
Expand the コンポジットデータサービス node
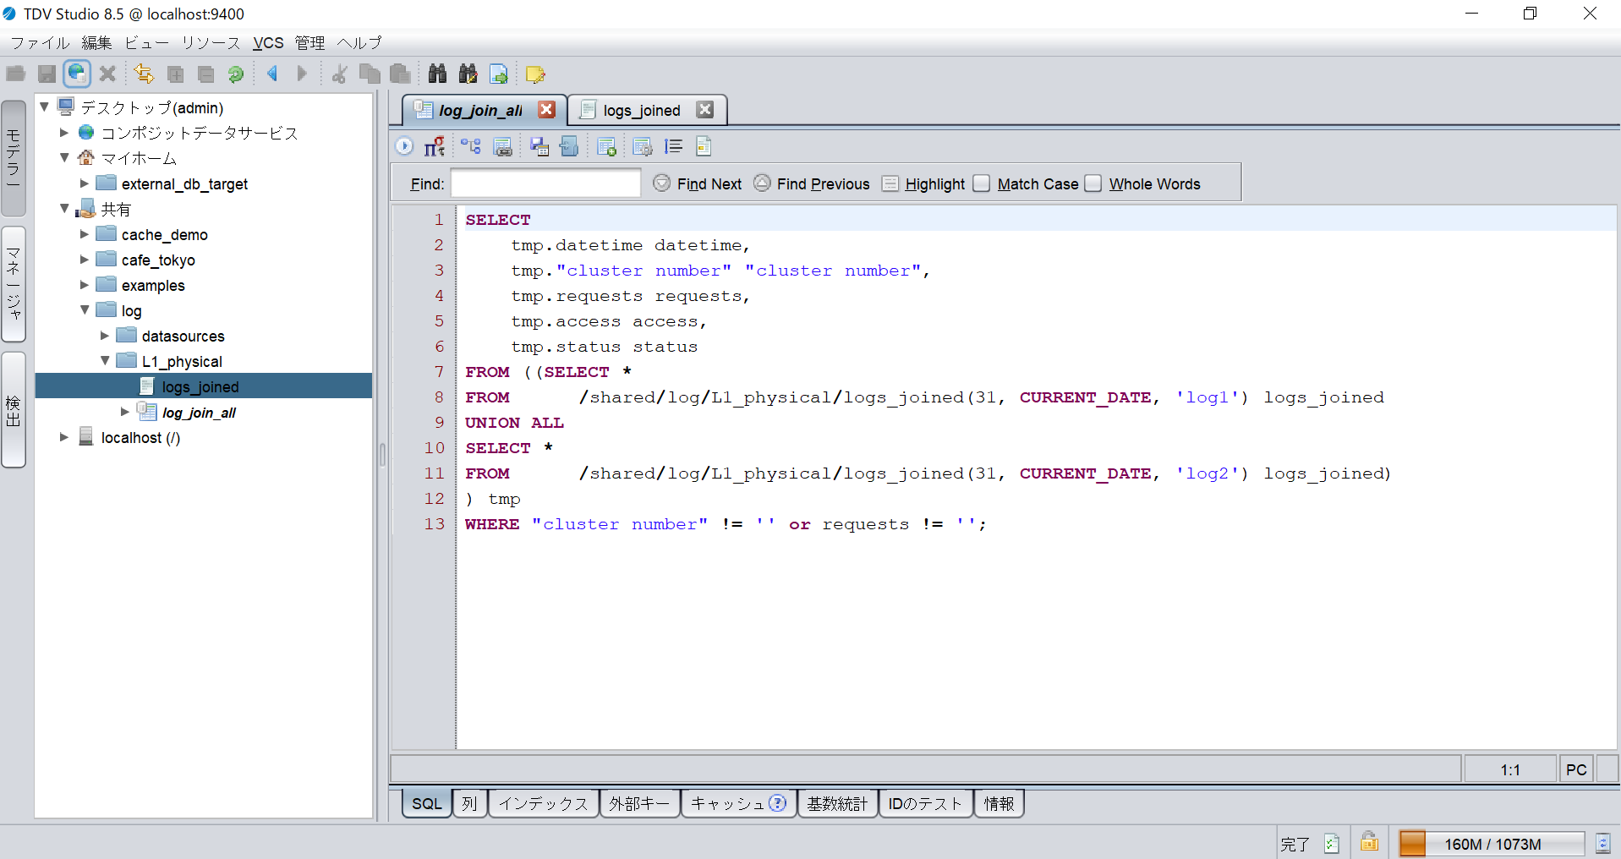[x=64, y=133]
